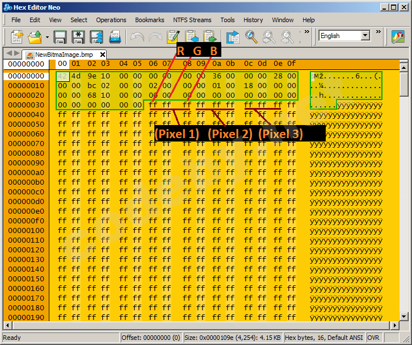Click the Edit document pencil icon
The width and height of the screenshot is (412, 345).
pos(173,37)
